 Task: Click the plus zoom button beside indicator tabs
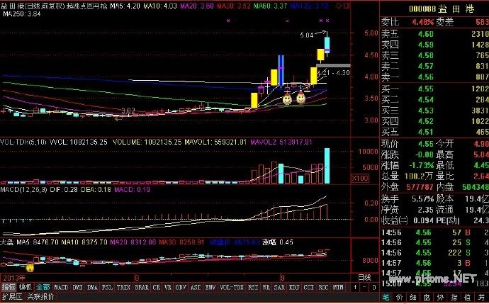(355, 287)
